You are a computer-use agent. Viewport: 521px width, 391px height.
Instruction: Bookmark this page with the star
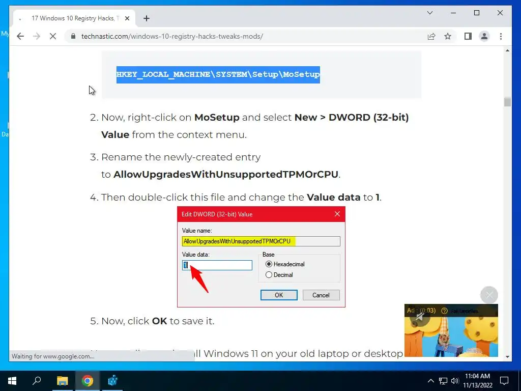448,36
